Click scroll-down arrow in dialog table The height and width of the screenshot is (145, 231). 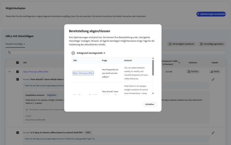pos(153,93)
